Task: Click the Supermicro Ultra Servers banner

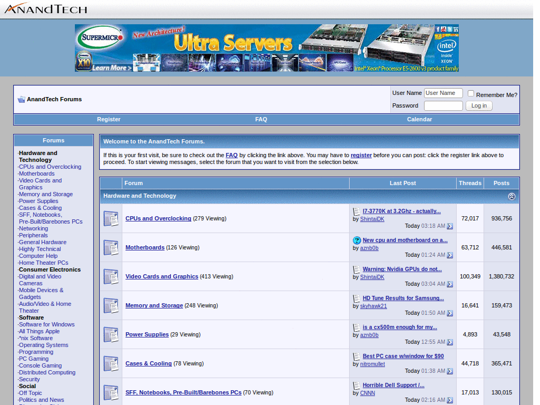Action: click(267, 47)
